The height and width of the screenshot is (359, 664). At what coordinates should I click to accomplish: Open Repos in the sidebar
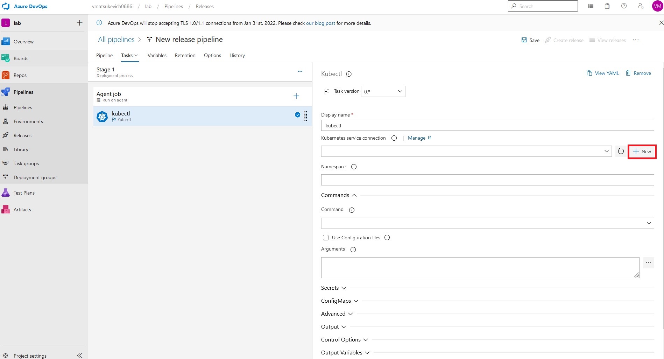pos(20,75)
